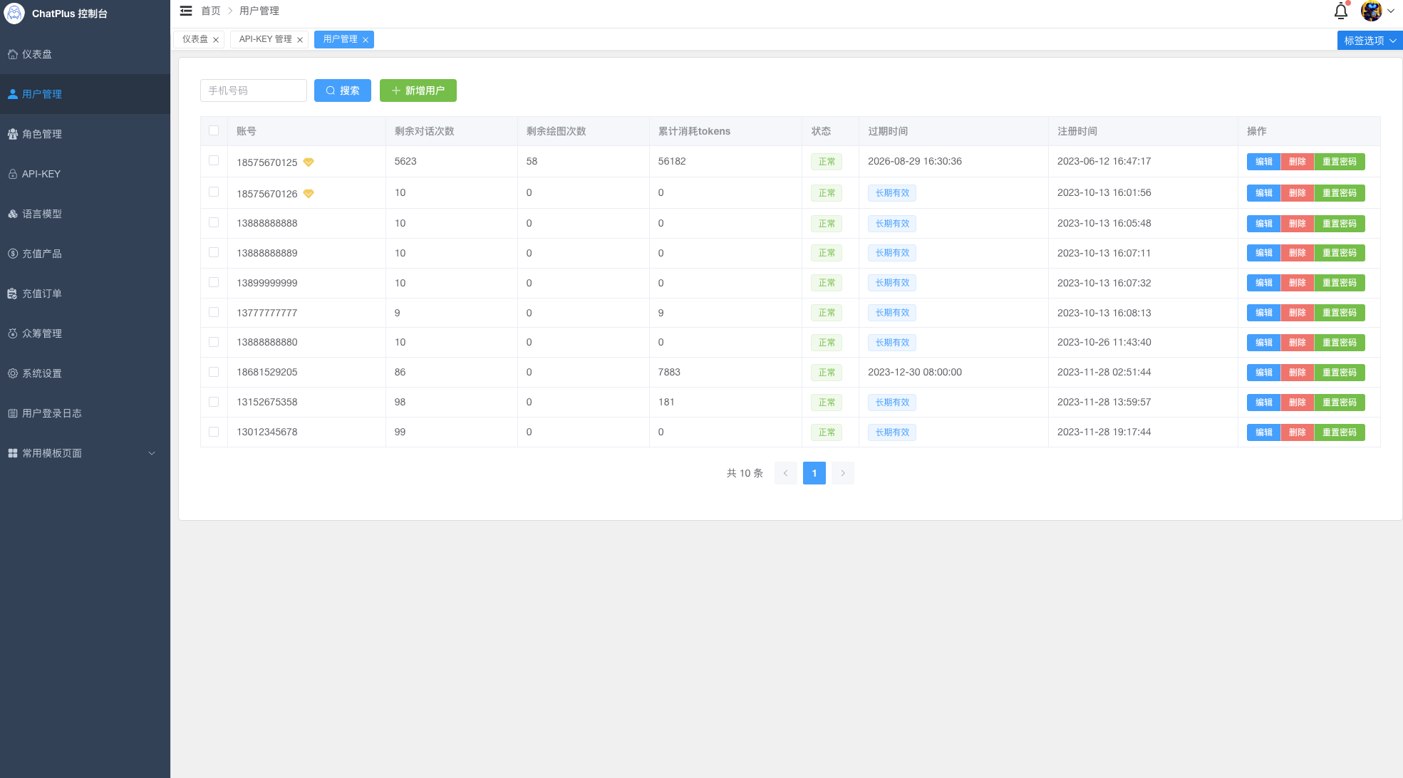
Task: Click the ChatPlus logo icon
Action: pos(14,14)
